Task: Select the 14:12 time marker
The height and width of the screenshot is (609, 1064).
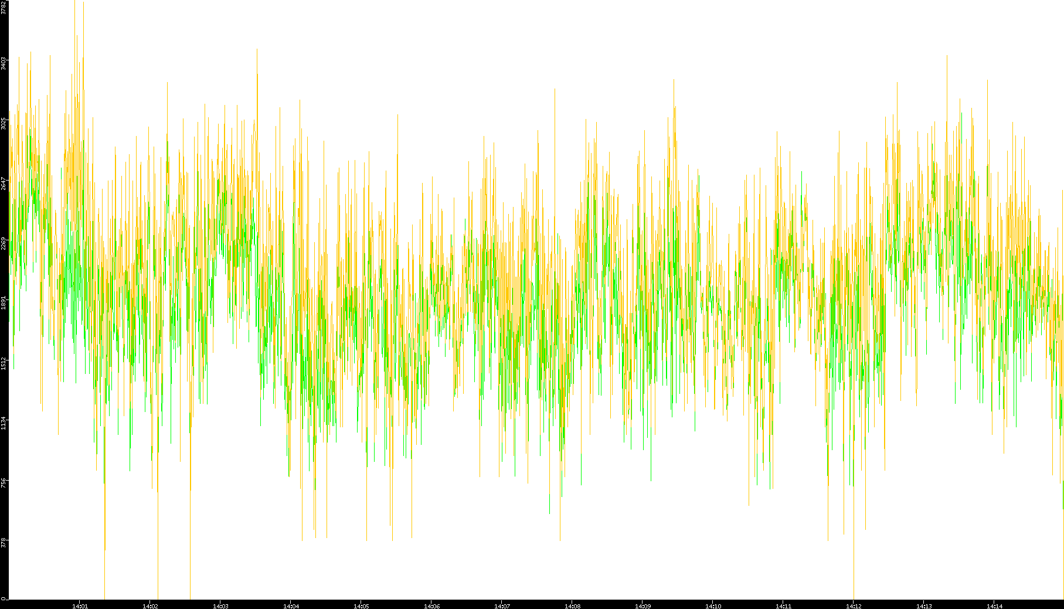Action: click(x=854, y=606)
